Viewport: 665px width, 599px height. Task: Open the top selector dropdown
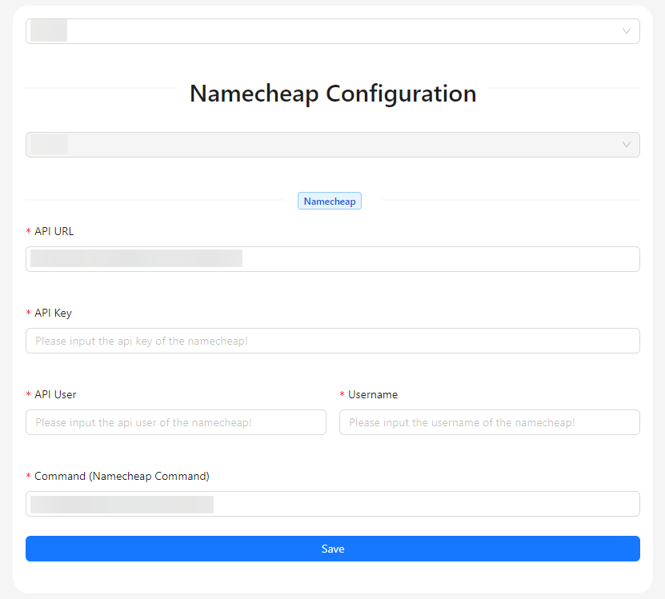(332, 31)
